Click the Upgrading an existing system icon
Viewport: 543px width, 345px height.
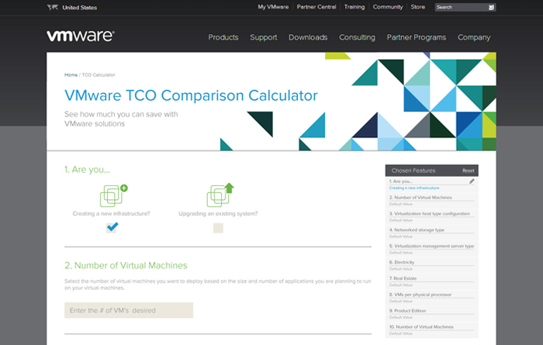(x=220, y=195)
